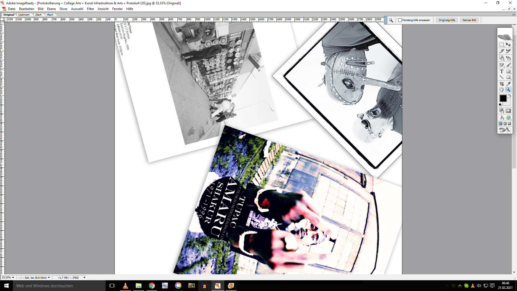The width and height of the screenshot is (517, 291).
Task: Click the white background color swatch
Action: [x=508, y=103]
